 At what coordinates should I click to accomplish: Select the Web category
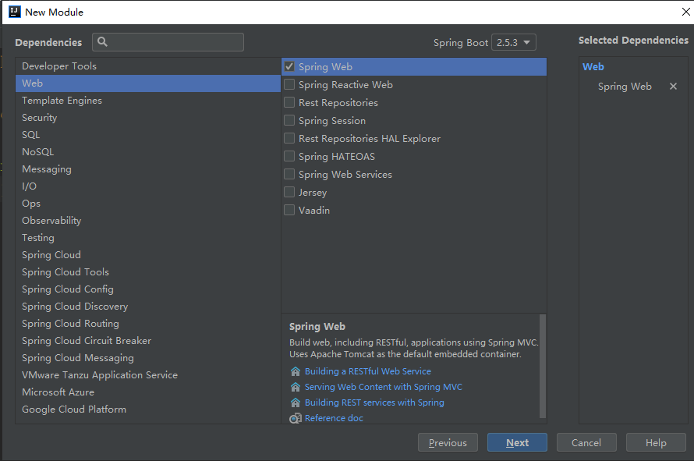[x=148, y=83]
